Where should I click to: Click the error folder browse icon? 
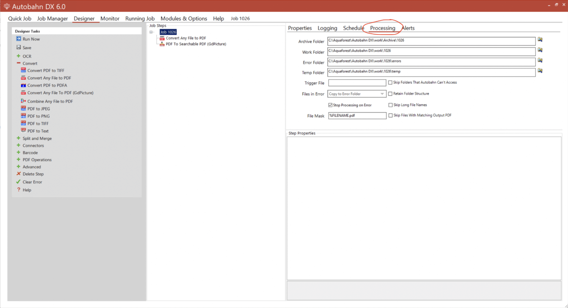pyautogui.click(x=540, y=60)
